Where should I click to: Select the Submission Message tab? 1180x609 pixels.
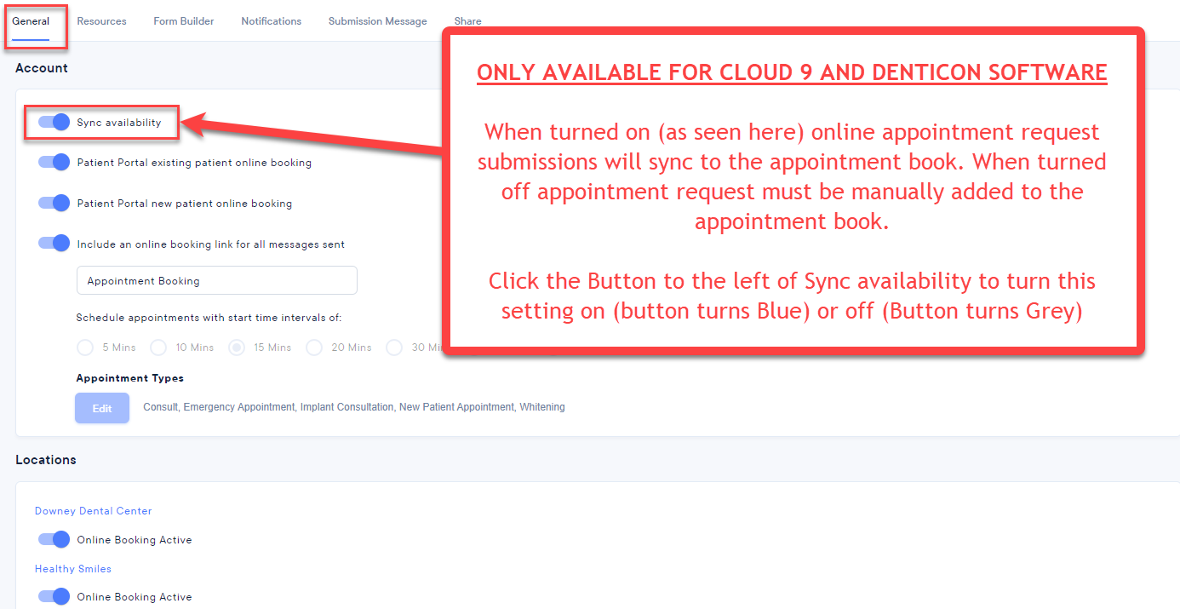(x=377, y=21)
